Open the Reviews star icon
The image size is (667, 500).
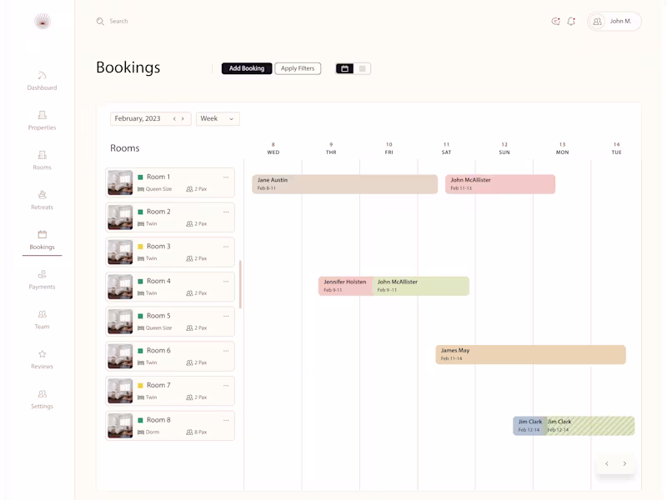(42, 354)
